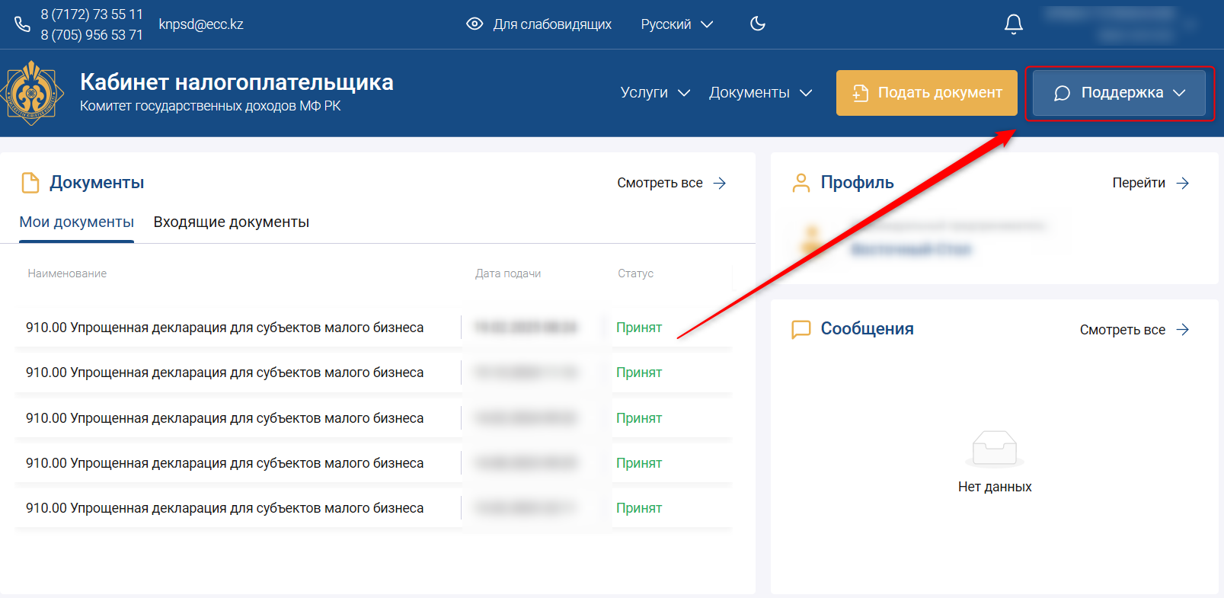The height and width of the screenshot is (598, 1224).
Task: Expand the Документы header menu
Action: (x=760, y=93)
